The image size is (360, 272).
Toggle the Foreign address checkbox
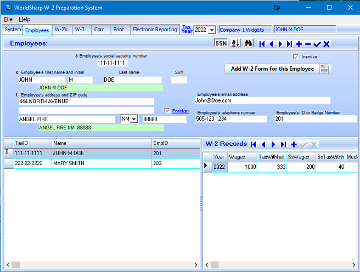[x=167, y=111]
